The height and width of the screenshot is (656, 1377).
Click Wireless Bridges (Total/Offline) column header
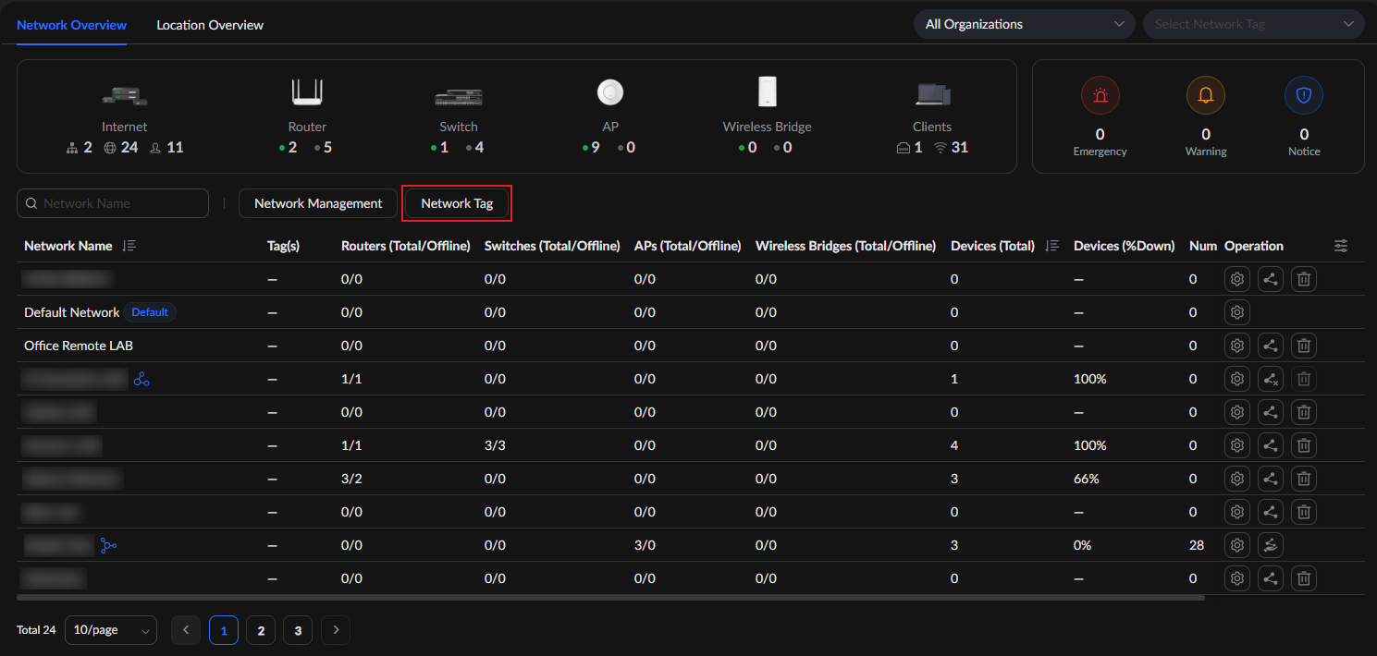click(x=845, y=246)
